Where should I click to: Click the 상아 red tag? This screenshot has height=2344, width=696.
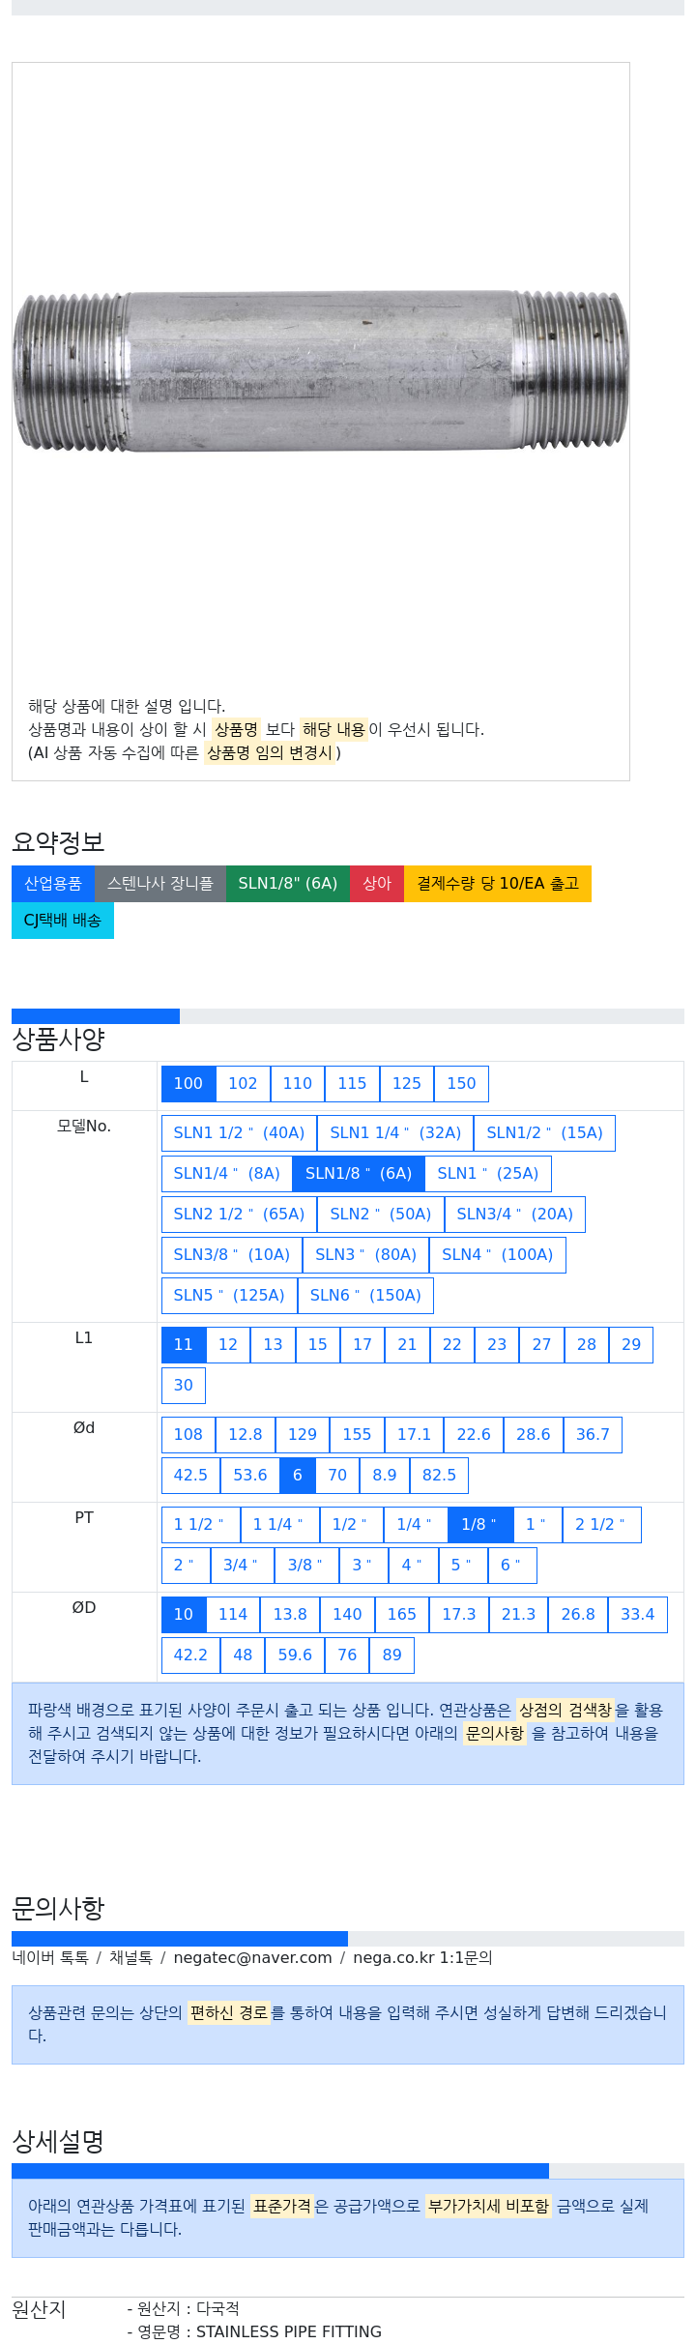pos(377,883)
